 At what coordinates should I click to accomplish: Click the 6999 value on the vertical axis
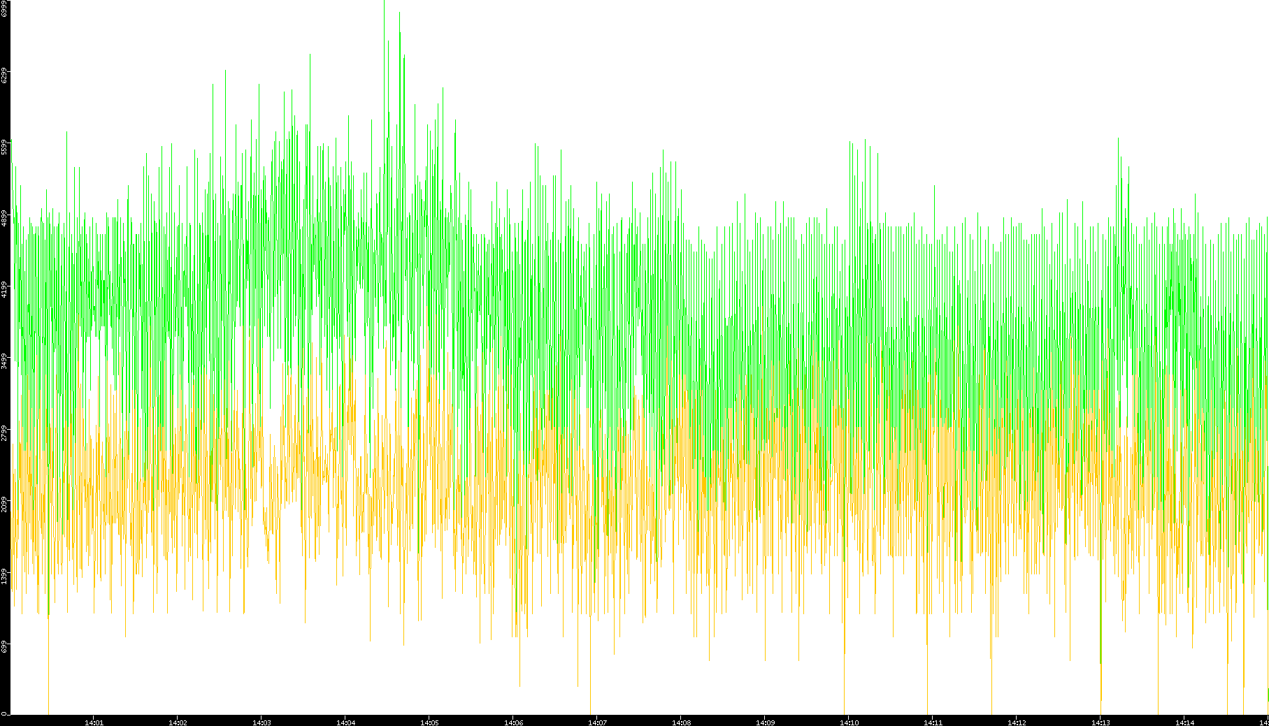[4, 8]
